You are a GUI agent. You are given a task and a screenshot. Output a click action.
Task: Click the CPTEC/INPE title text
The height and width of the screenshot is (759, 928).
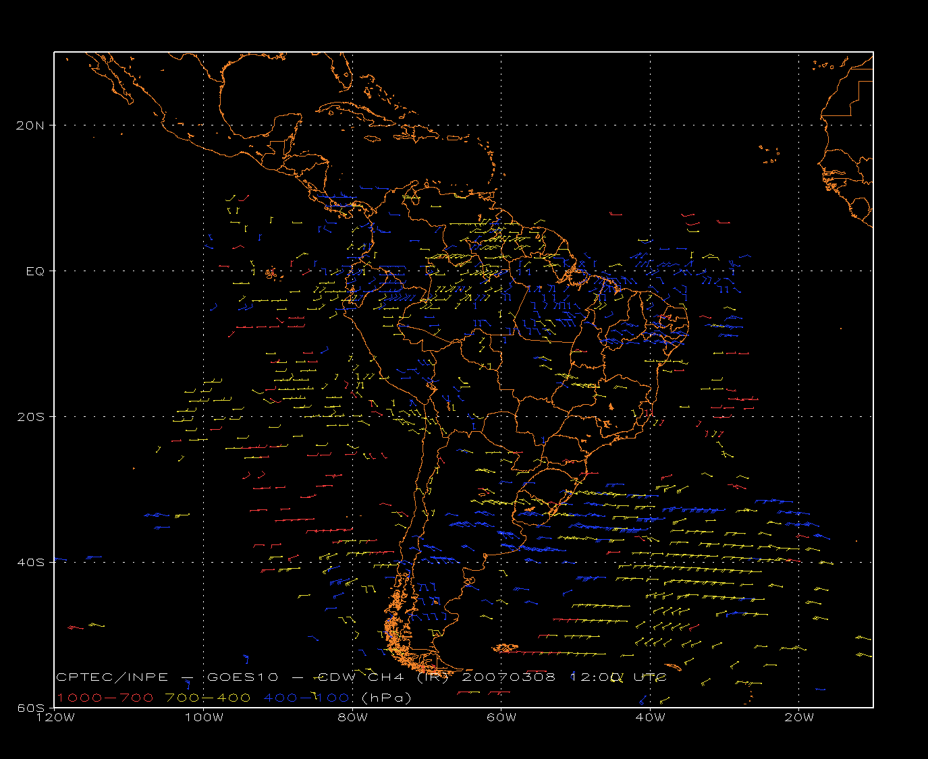click(x=112, y=677)
